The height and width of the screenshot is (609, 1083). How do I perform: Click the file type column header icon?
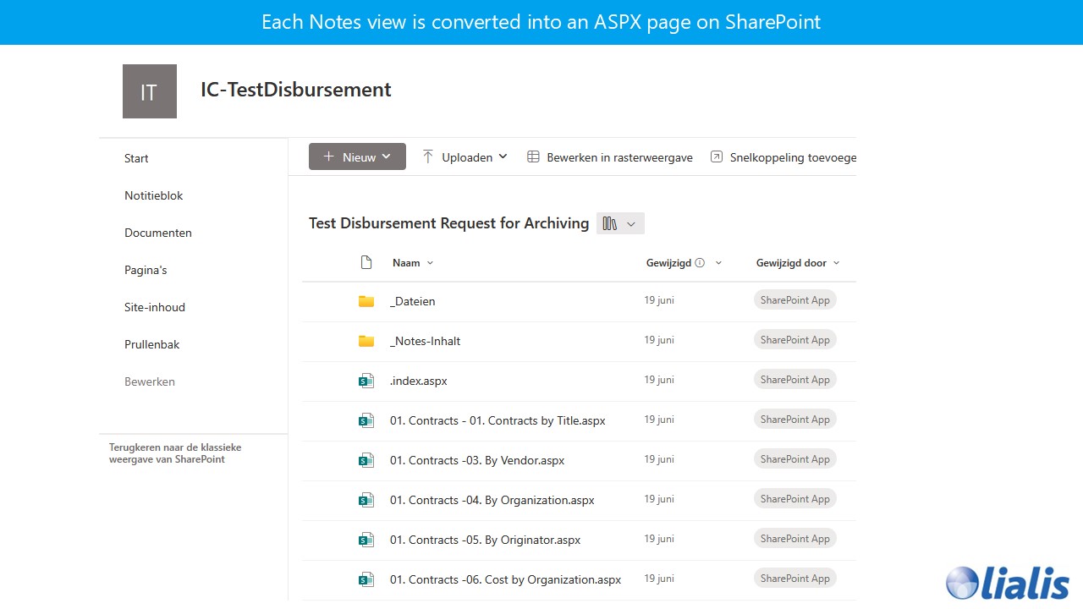pyautogui.click(x=366, y=263)
